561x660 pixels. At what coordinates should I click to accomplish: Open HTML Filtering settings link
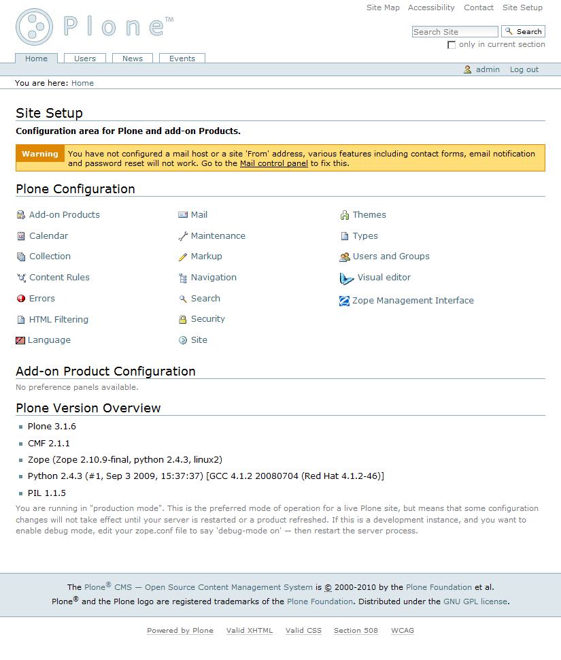(58, 320)
